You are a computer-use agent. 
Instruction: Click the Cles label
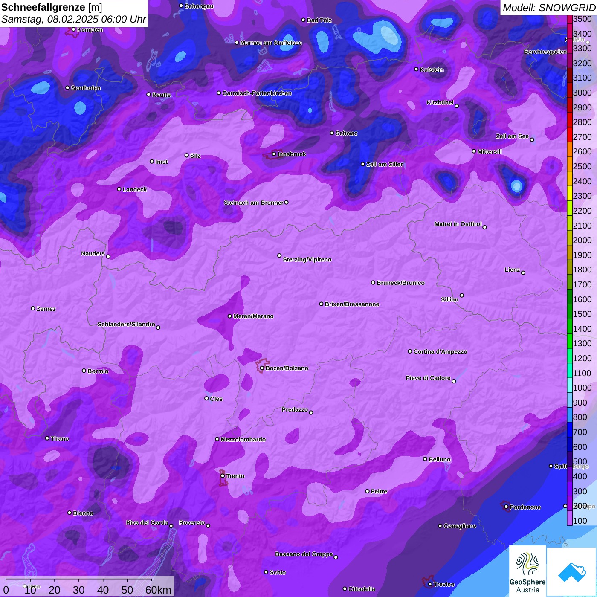coord(216,399)
